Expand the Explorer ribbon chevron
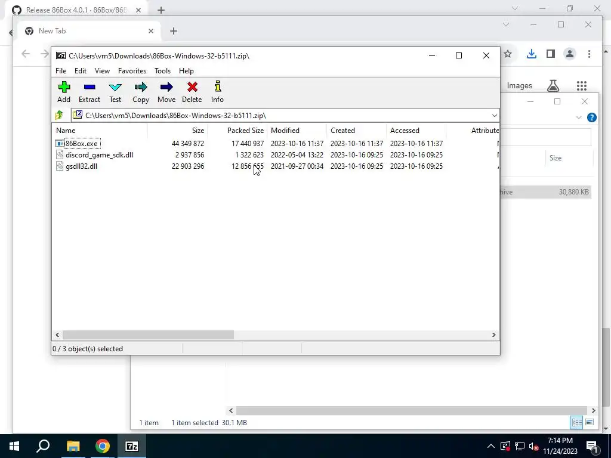Image resolution: width=611 pixels, height=458 pixels. pos(579,117)
